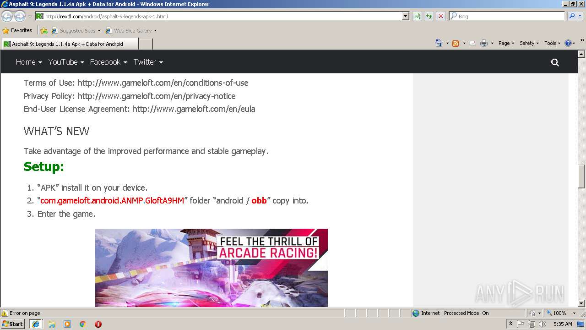Viewport: 586px width, 330px height.
Task: Expand command bar overflow chevron
Action: click(582, 40)
